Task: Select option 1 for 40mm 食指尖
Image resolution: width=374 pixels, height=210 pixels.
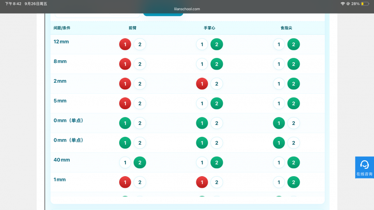Action: 279,162
